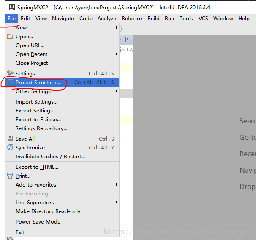Open the Build menu
Image resolution: width=256 pixels, height=240 pixels.
[153, 19]
